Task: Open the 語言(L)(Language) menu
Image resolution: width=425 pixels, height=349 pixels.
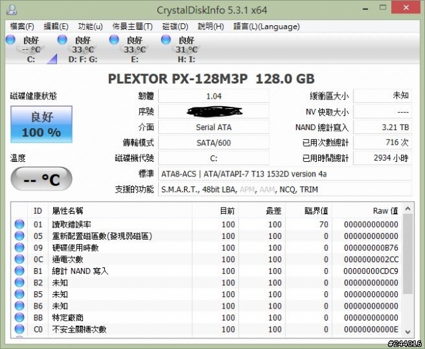Action: click(x=266, y=27)
